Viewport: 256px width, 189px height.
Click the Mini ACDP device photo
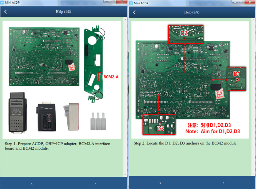18,112
